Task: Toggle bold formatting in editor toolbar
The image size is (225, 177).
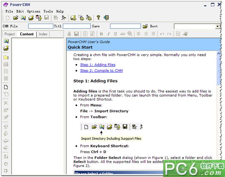Action: (101, 34)
